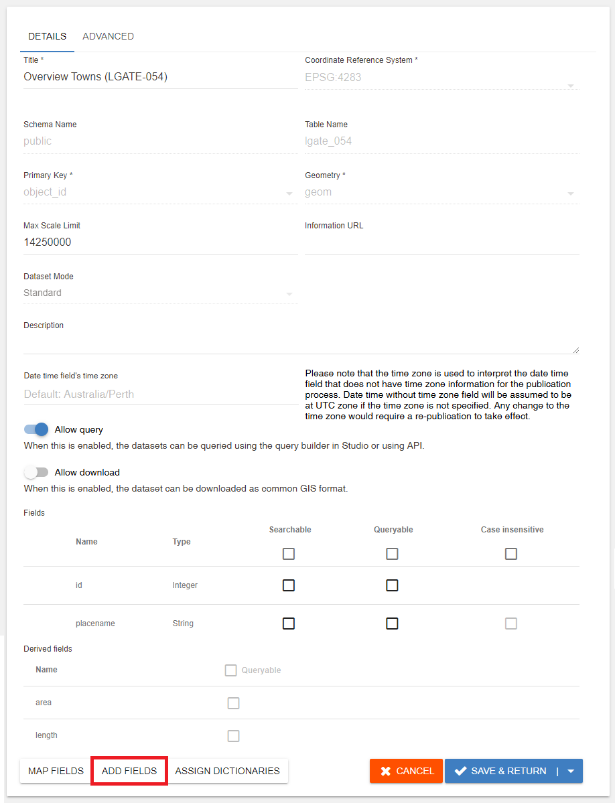
Task: Check Searchable for the id field
Action: 288,585
